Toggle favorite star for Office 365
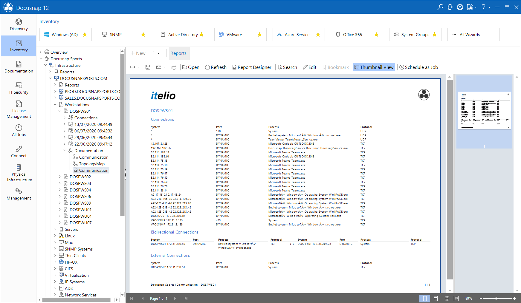The image size is (521, 303). tap(376, 35)
